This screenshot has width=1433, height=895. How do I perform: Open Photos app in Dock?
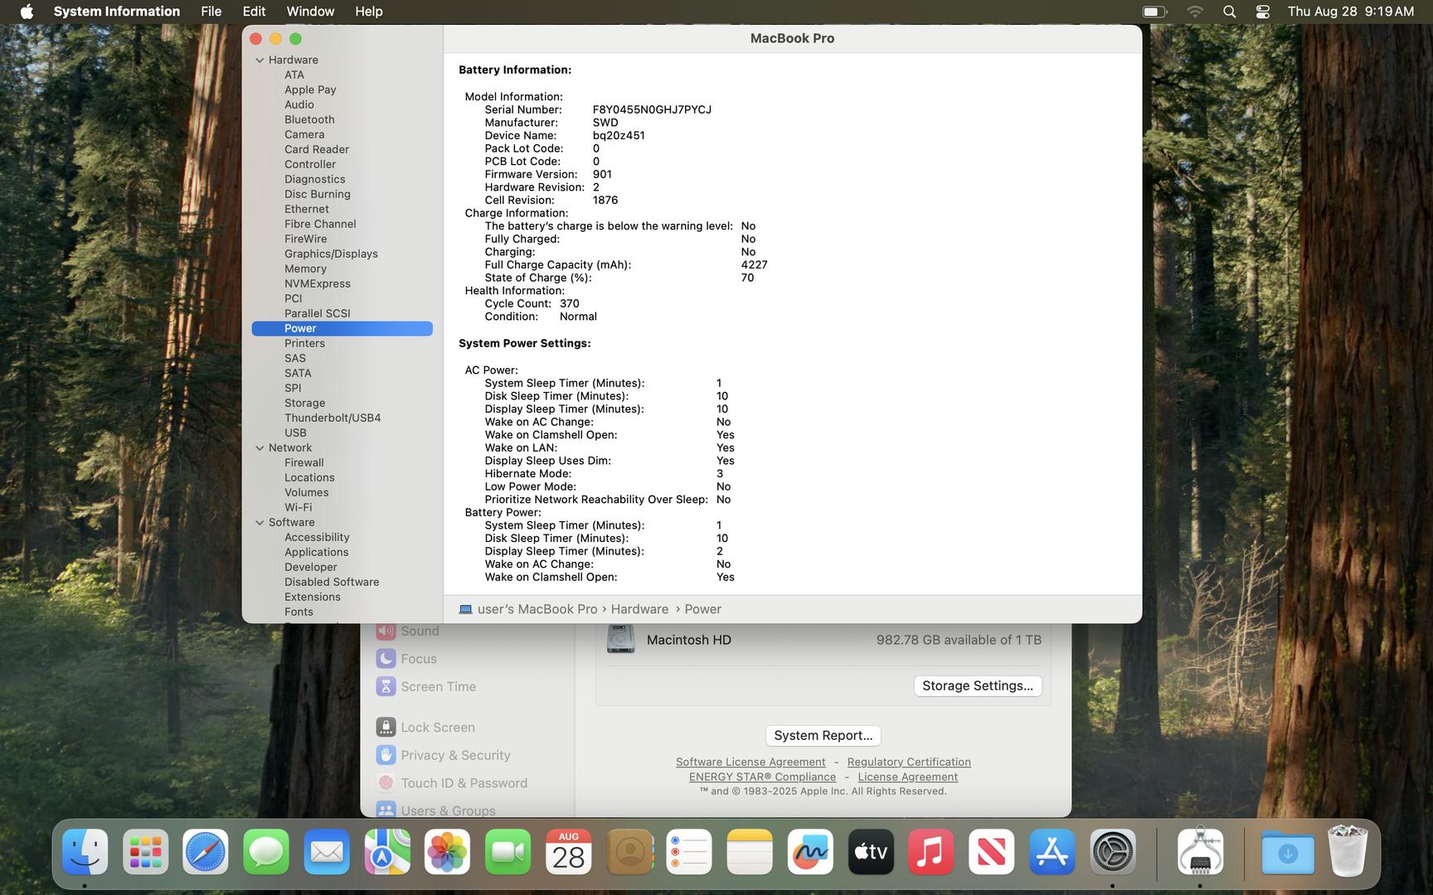click(448, 852)
